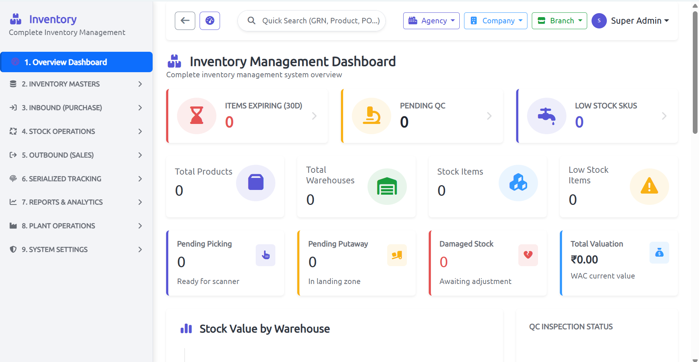Click the green warehouse icon
Screen dimensions: 699x362
point(387,186)
